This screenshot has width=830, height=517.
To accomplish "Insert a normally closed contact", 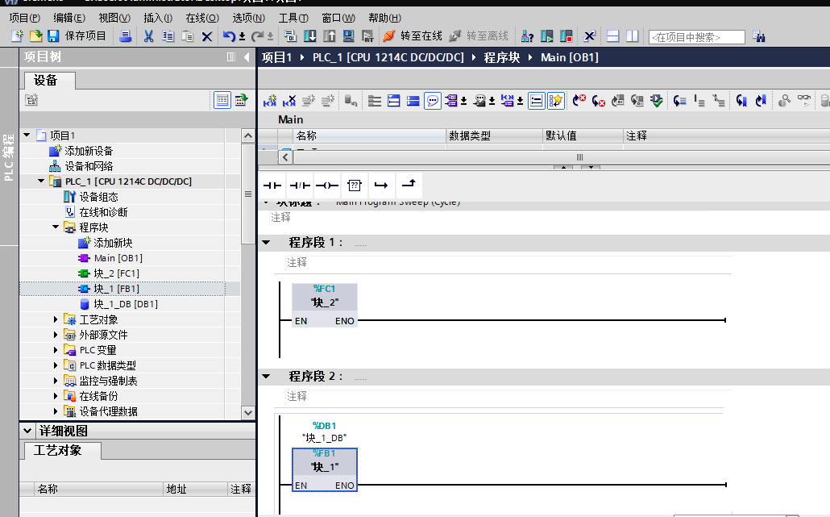I will (x=298, y=185).
